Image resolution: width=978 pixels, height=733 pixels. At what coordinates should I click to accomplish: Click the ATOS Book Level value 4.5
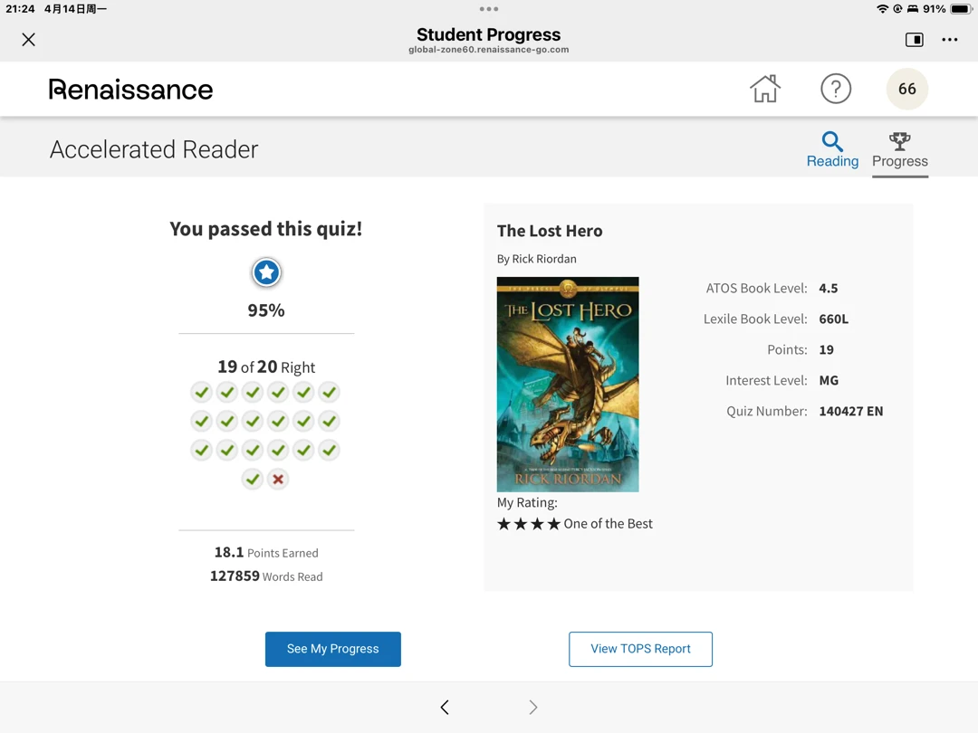tap(829, 289)
